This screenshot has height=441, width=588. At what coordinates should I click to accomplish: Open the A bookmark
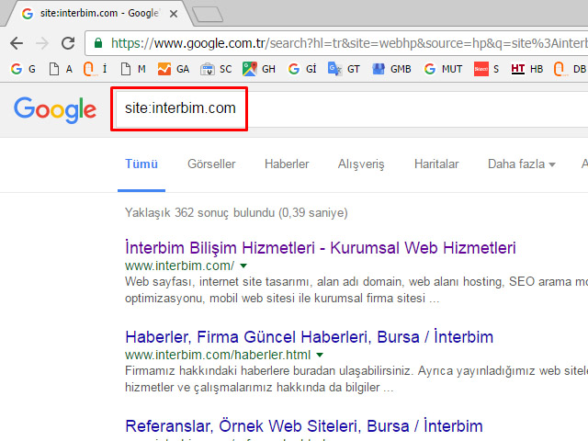click(61, 69)
